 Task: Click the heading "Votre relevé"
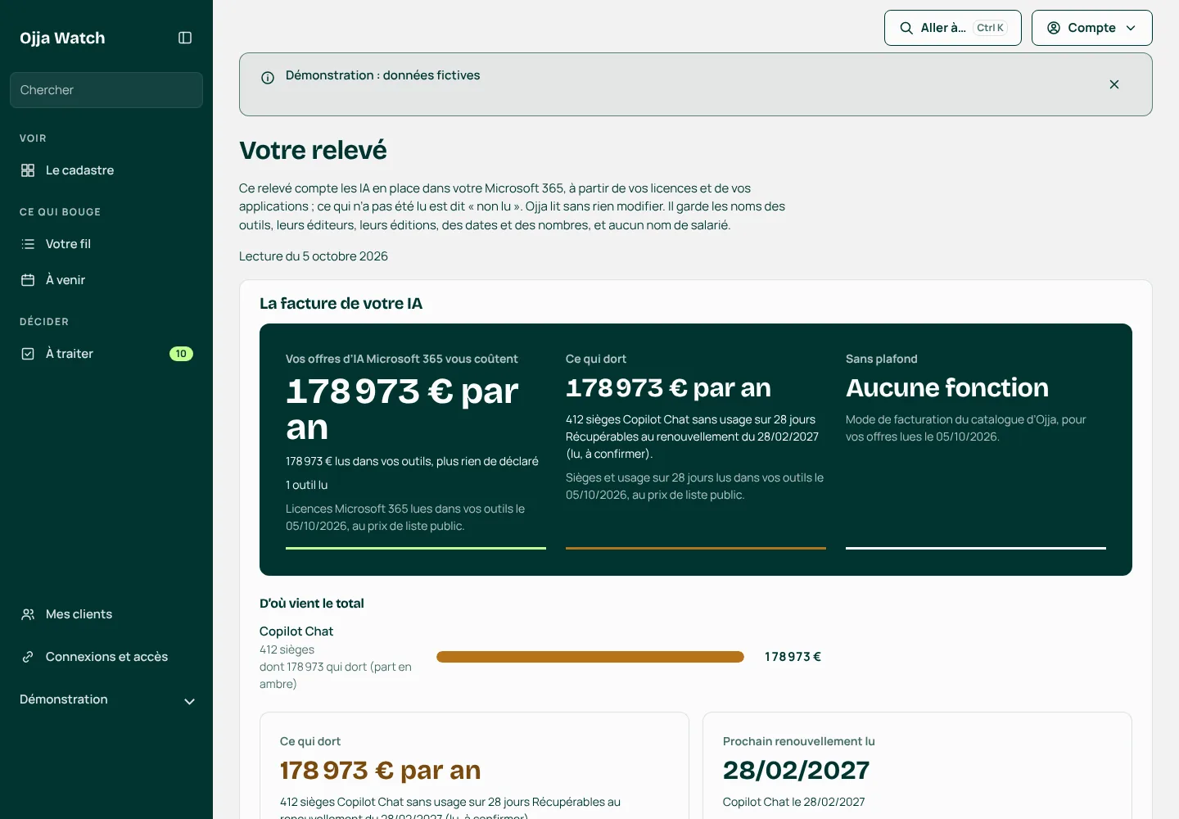313,151
